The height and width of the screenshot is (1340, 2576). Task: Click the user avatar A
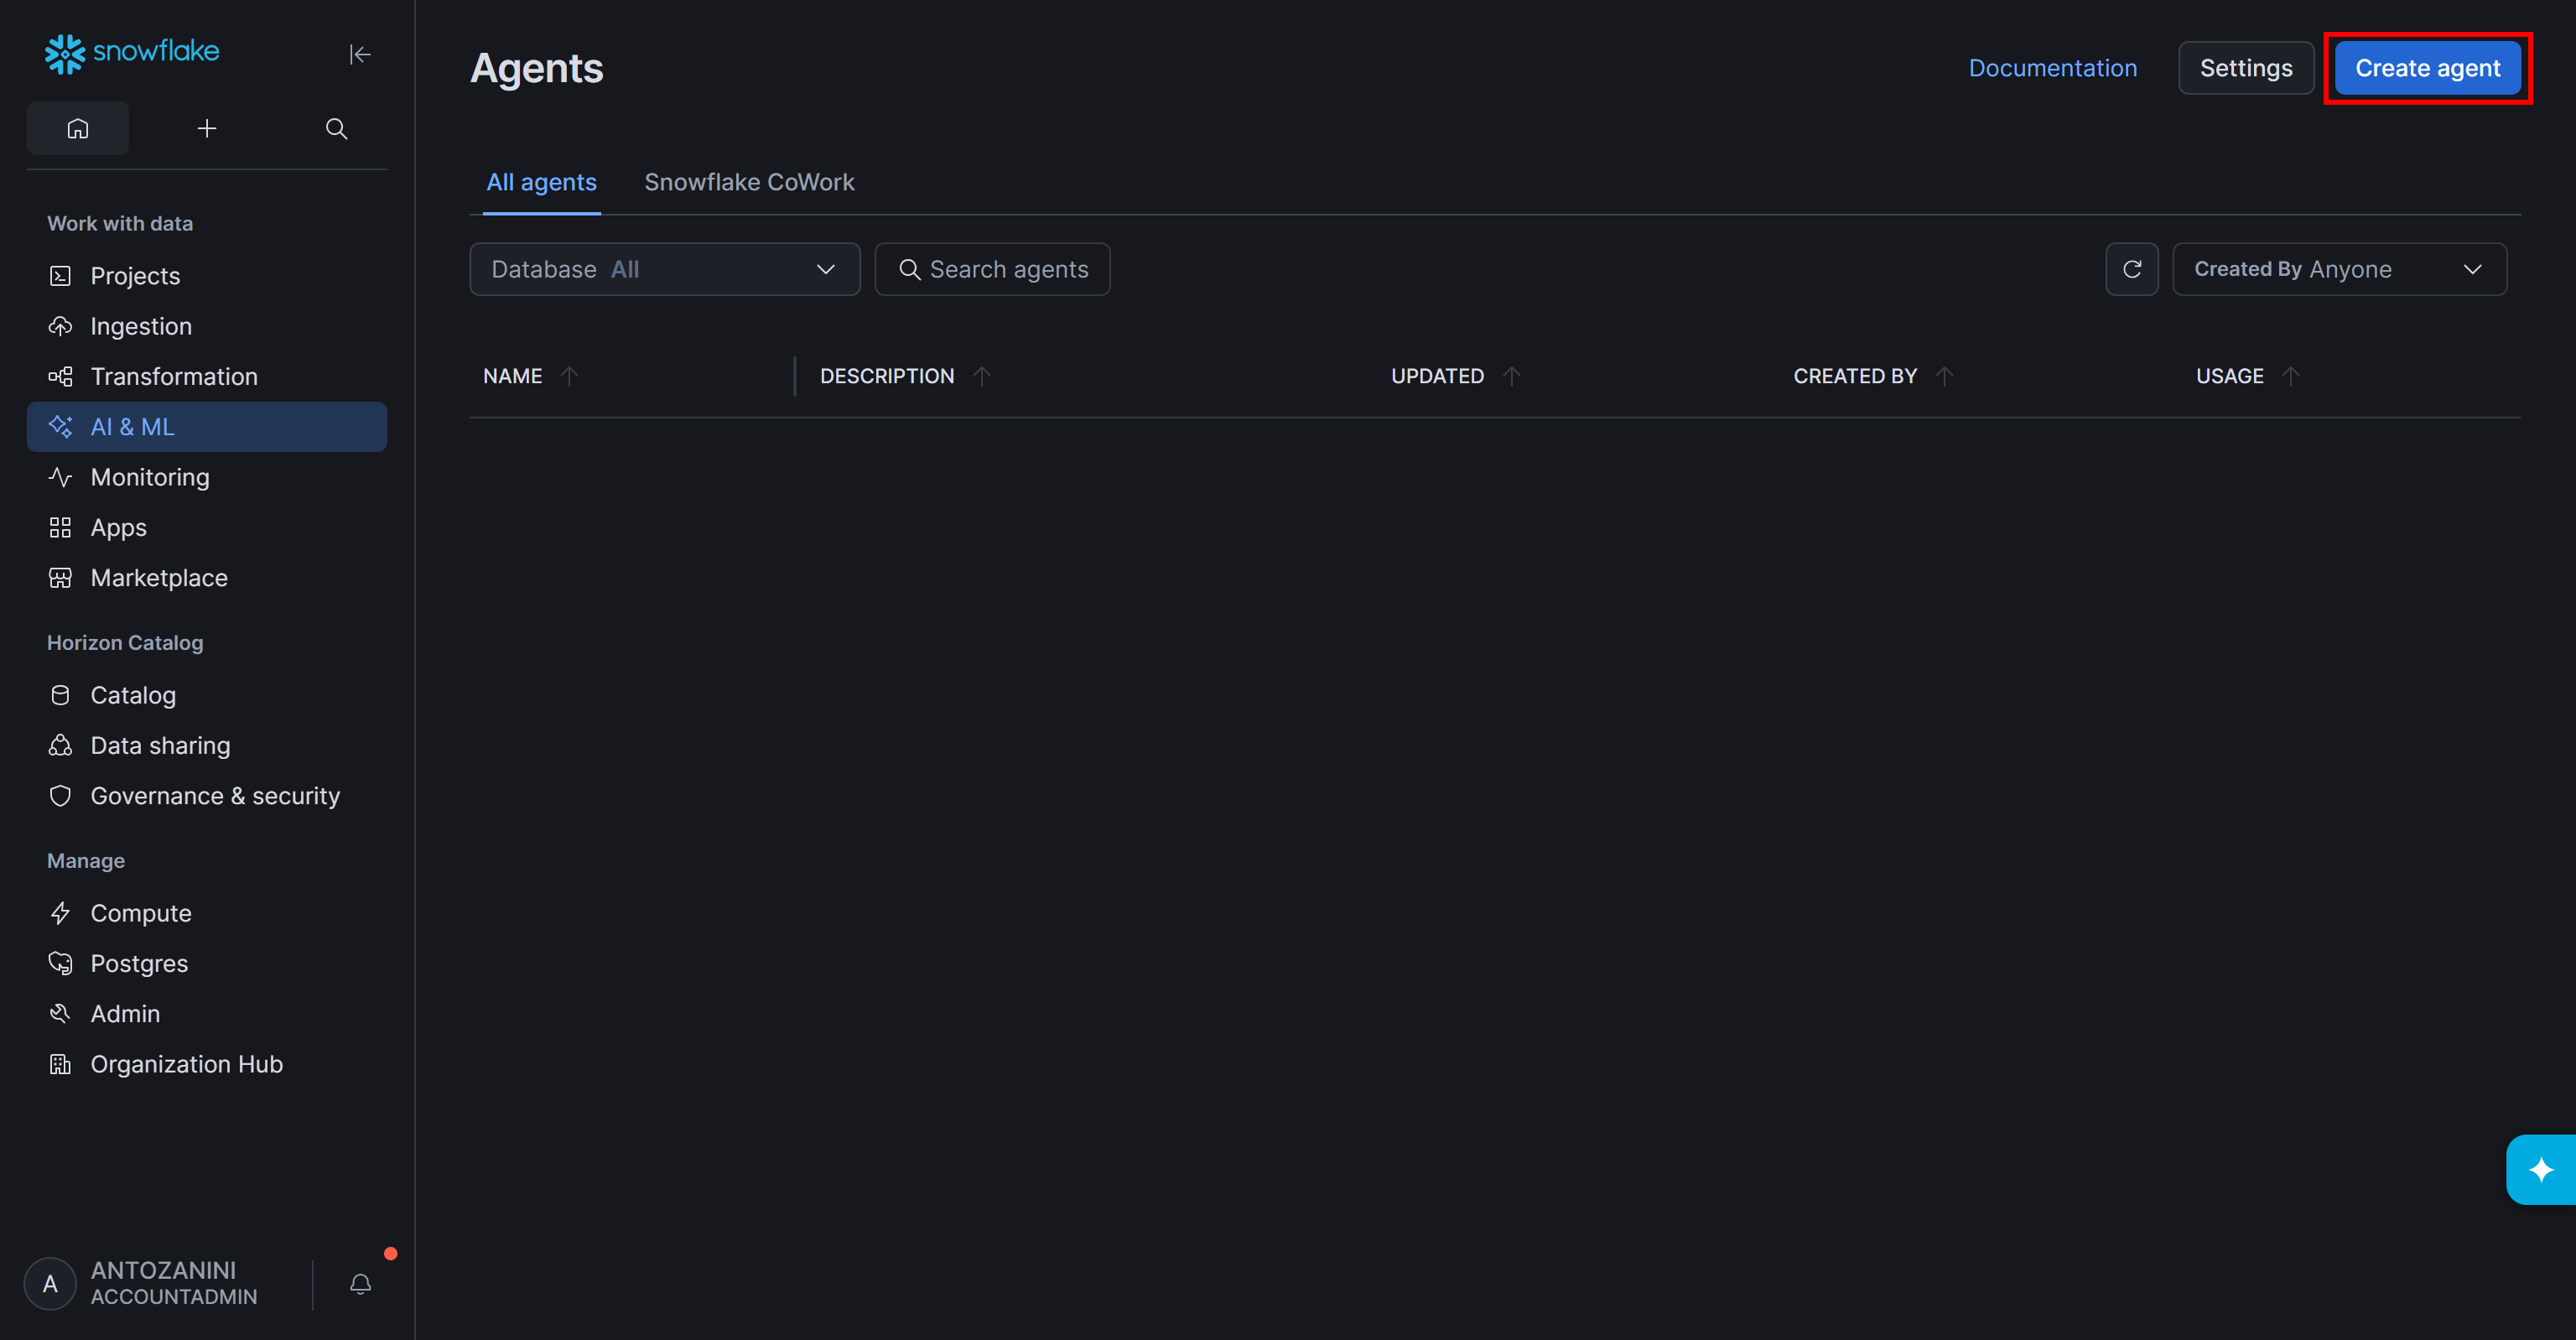point(50,1284)
